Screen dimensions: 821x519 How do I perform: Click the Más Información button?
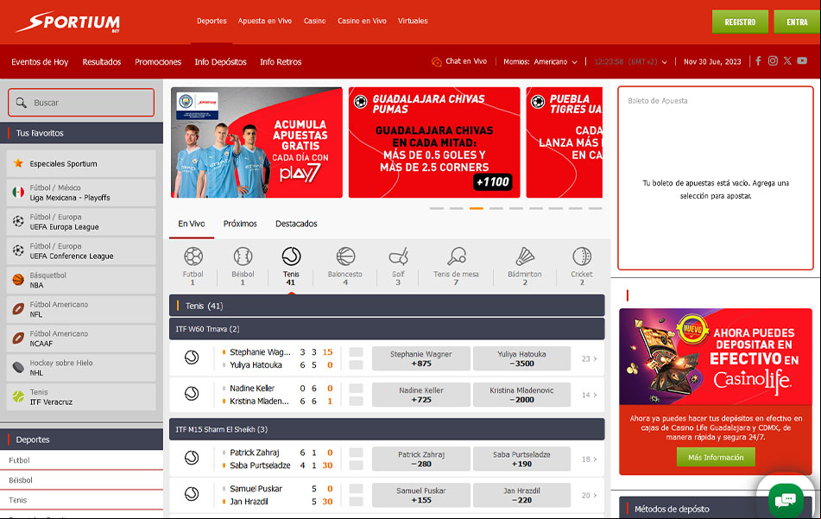pos(715,457)
